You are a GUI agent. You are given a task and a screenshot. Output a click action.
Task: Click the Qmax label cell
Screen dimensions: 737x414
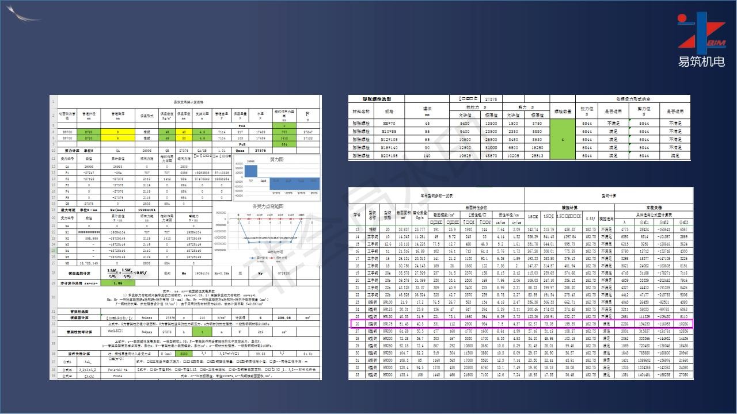(240, 151)
